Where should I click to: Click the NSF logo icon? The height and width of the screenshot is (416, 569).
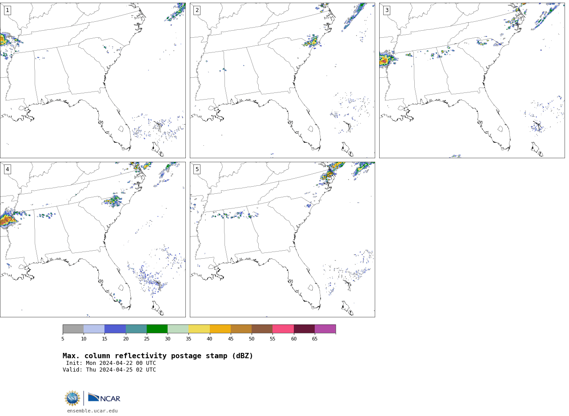point(72,398)
